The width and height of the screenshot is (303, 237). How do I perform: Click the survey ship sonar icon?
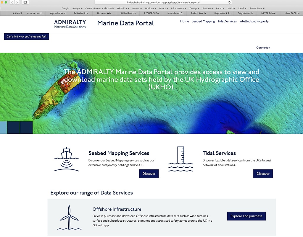67,159
